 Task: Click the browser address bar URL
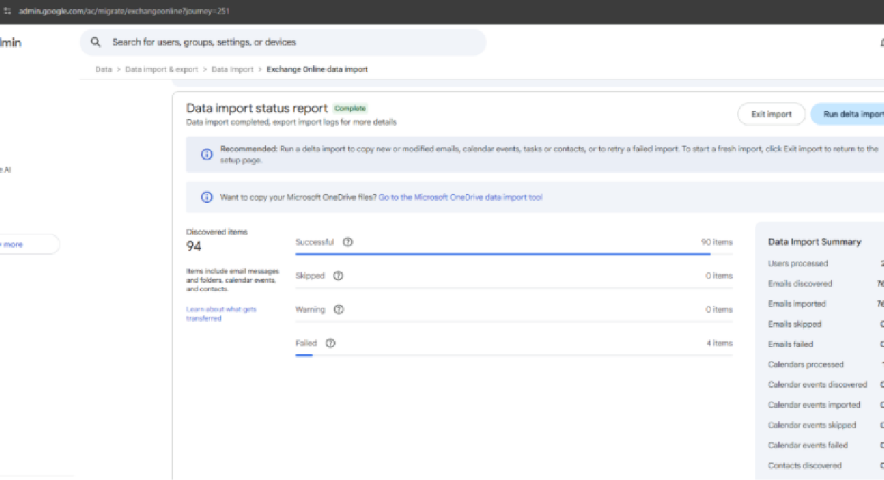(123, 12)
